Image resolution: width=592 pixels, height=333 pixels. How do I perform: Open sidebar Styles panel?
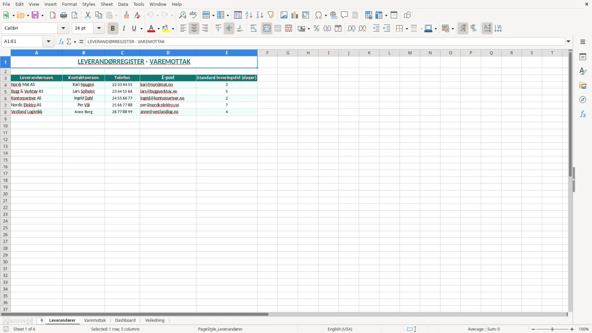point(583,72)
